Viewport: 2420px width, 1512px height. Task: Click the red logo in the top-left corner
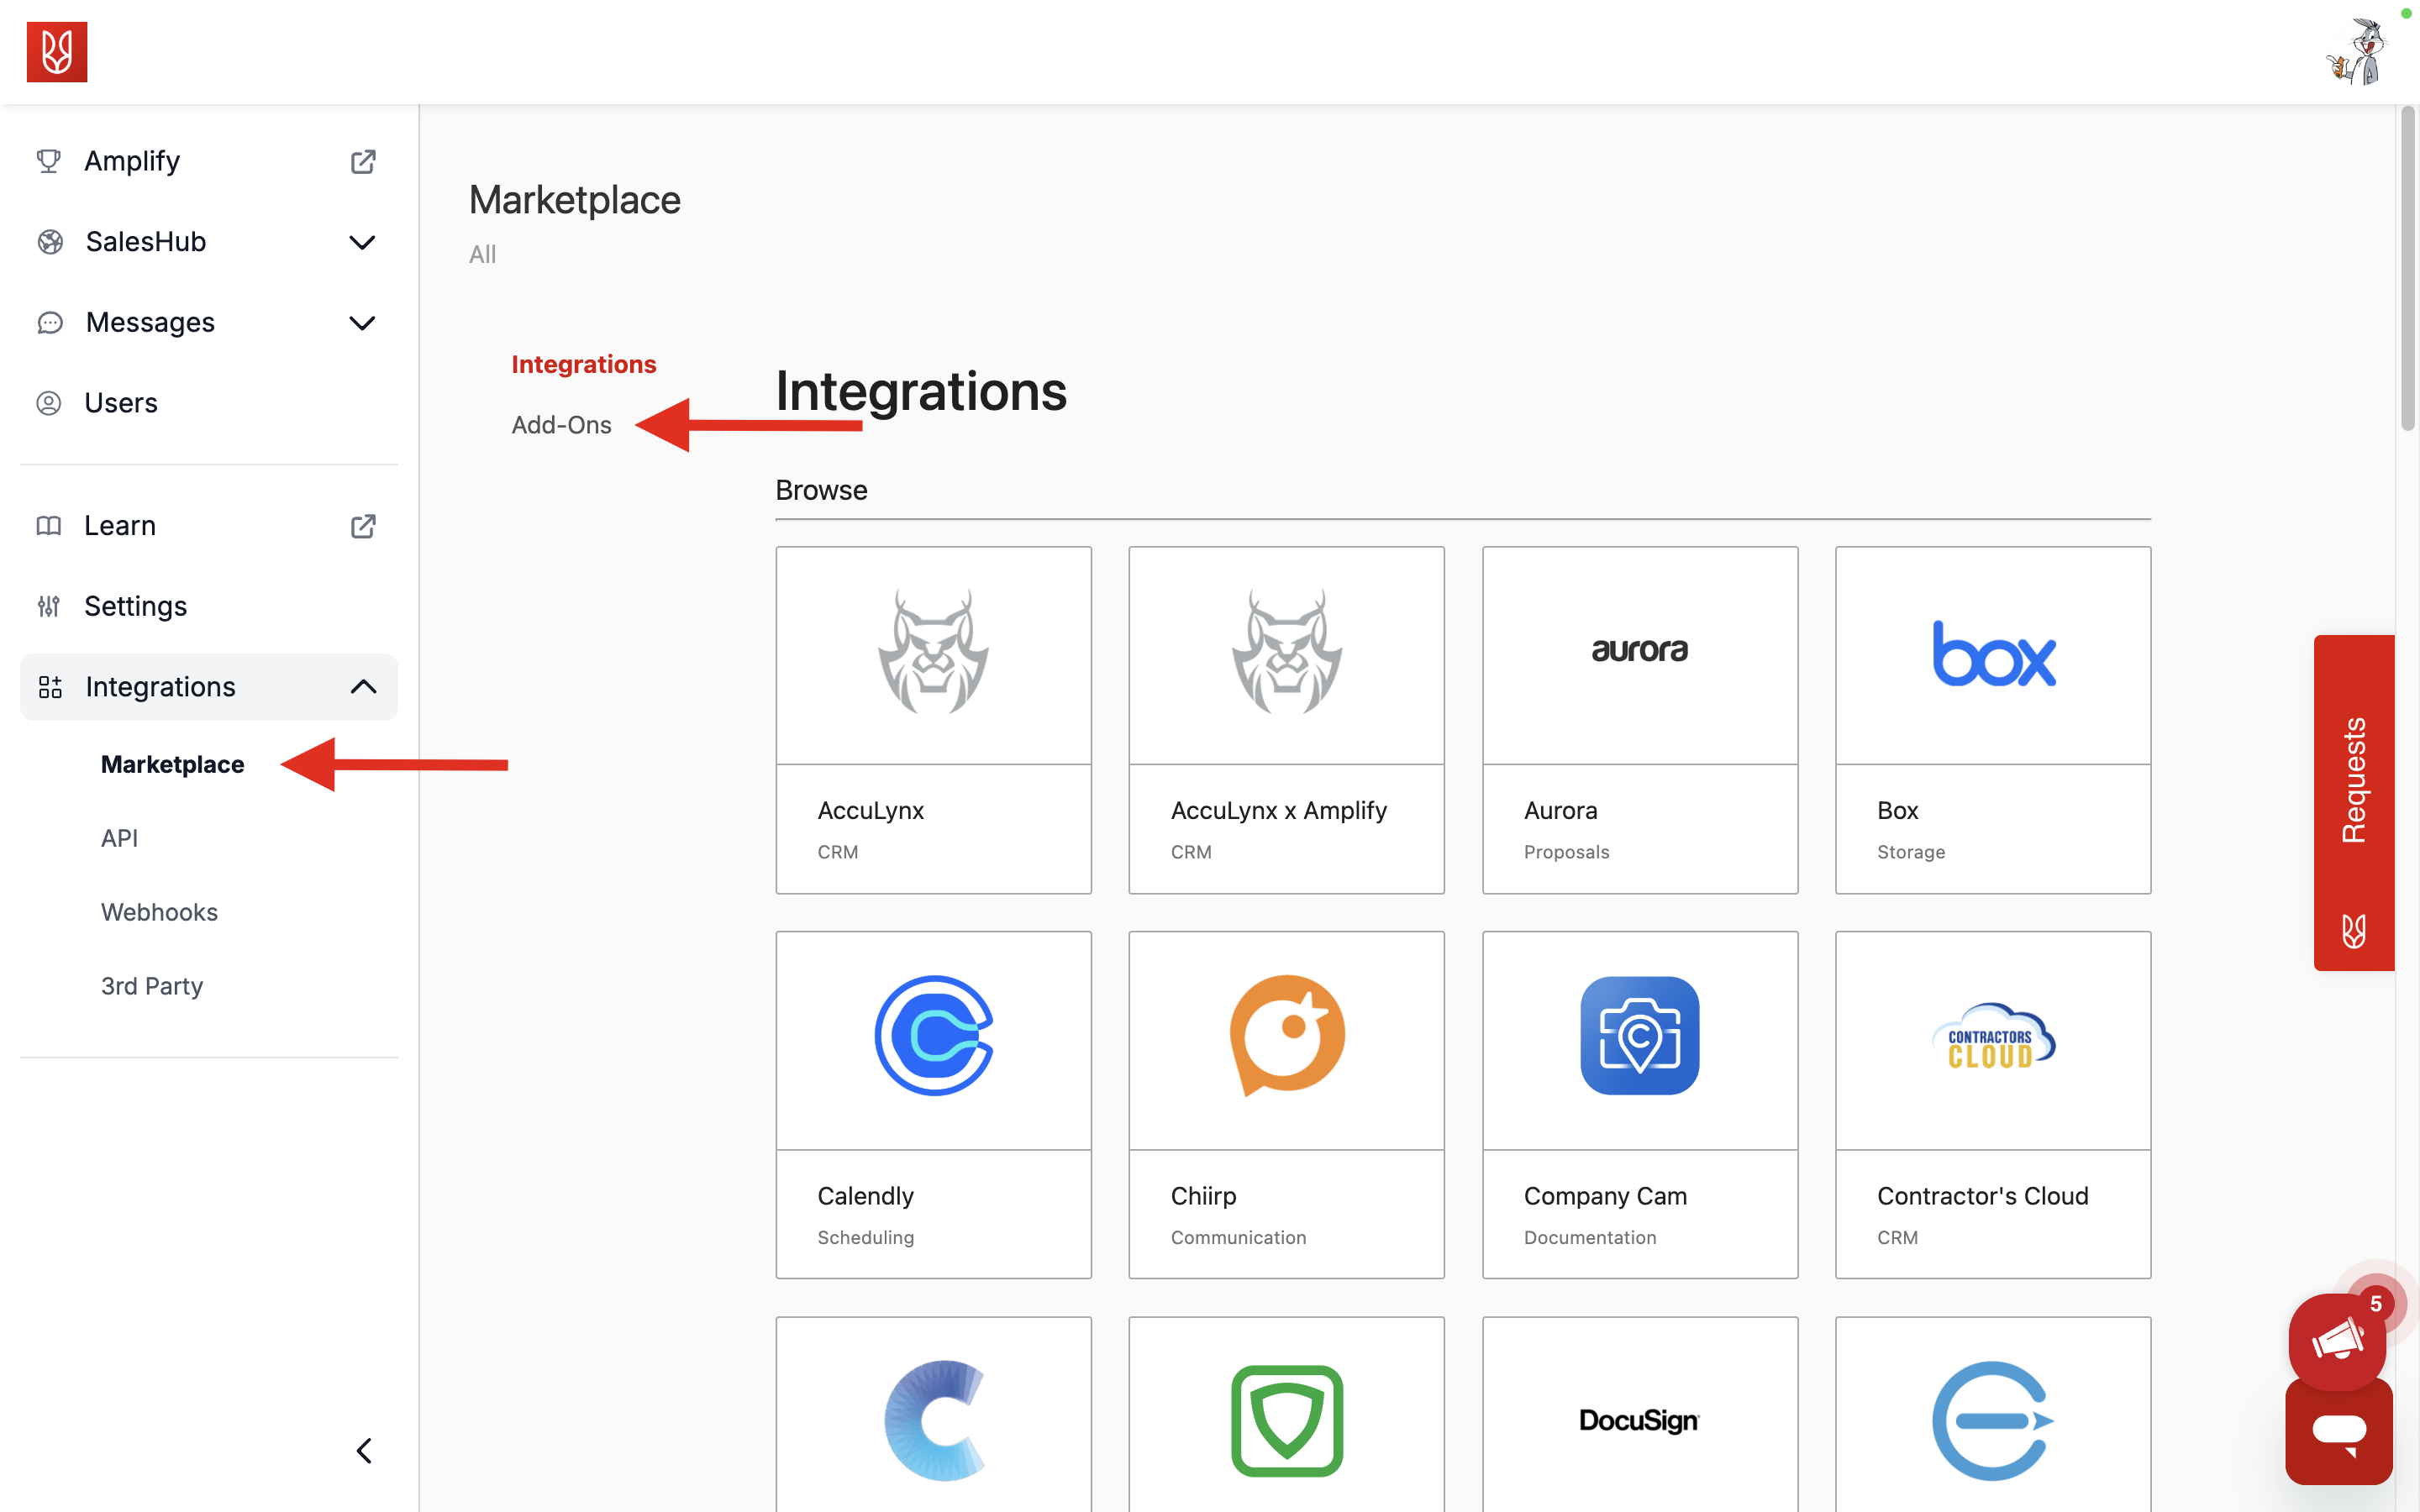57,51
